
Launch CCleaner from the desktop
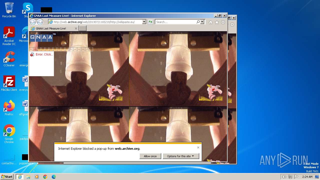tap(9, 59)
